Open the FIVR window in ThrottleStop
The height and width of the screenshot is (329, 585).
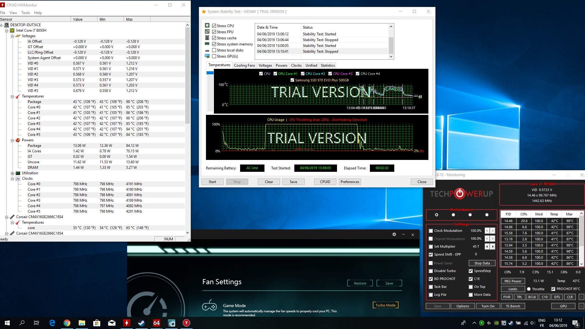tap(507, 297)
